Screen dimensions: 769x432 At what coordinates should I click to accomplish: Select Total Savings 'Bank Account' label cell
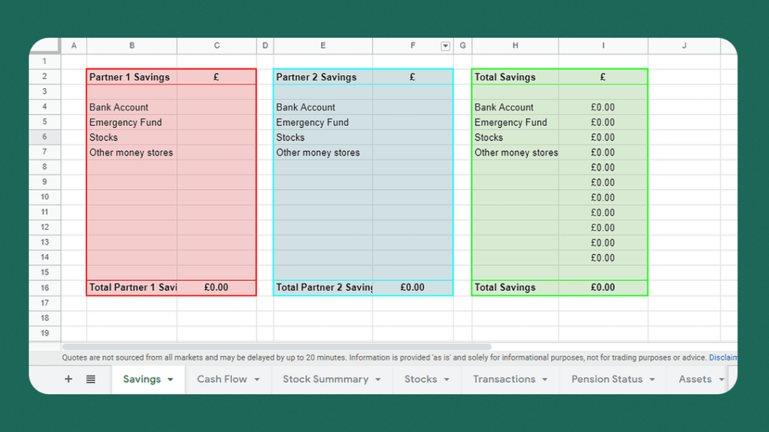coord(515,107)
